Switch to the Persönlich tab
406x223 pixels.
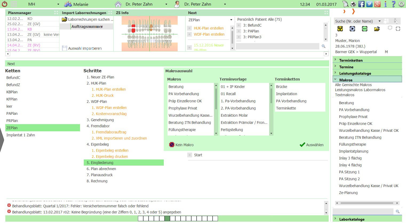pyautogui.click(x=246, y=19)
